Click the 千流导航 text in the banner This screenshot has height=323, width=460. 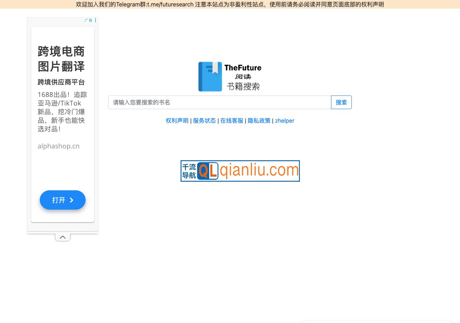189,171
